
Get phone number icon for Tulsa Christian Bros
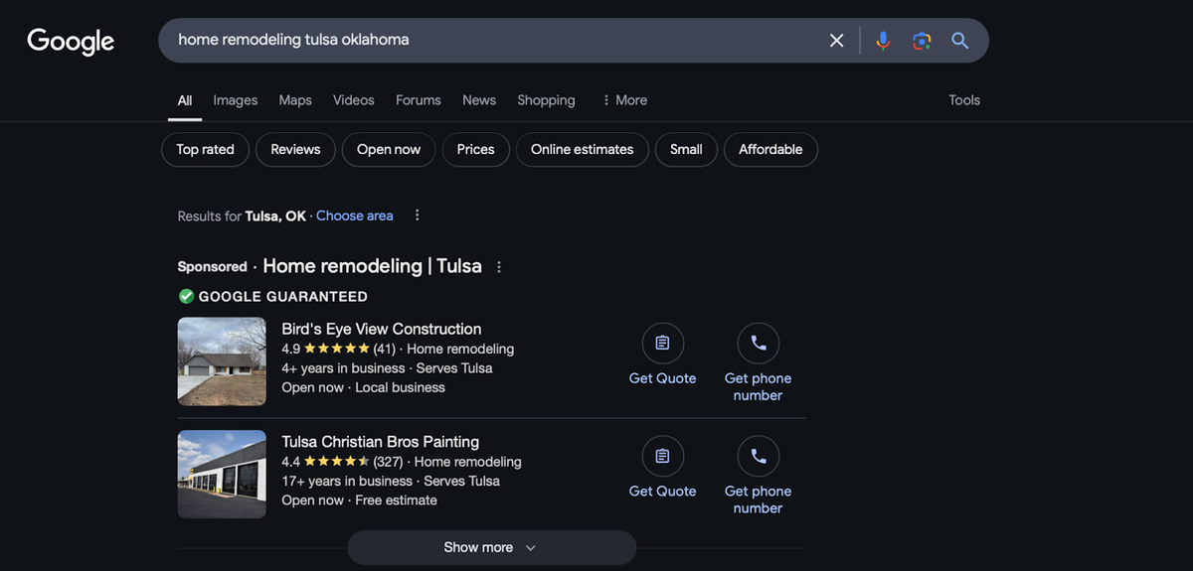coord(758,456)
